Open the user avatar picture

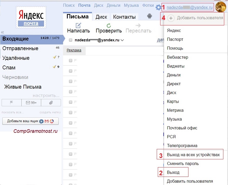click(x=221, y=7)
